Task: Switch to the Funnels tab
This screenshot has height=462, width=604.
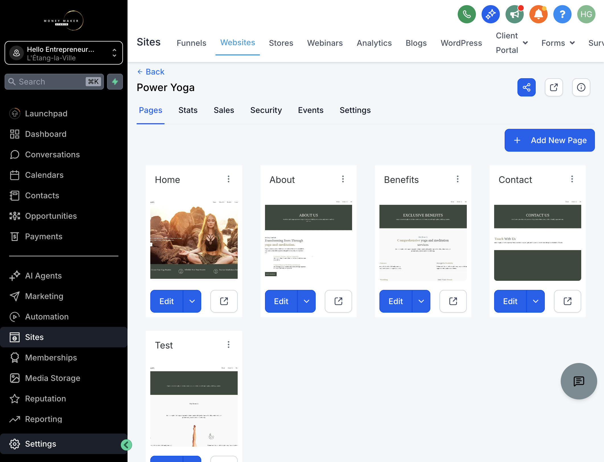Action: pos(191,43)
